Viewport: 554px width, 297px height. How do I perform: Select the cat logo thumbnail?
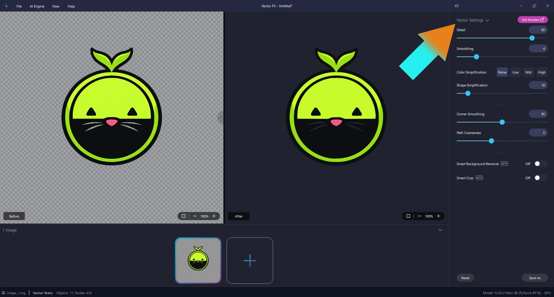[198, 260]
